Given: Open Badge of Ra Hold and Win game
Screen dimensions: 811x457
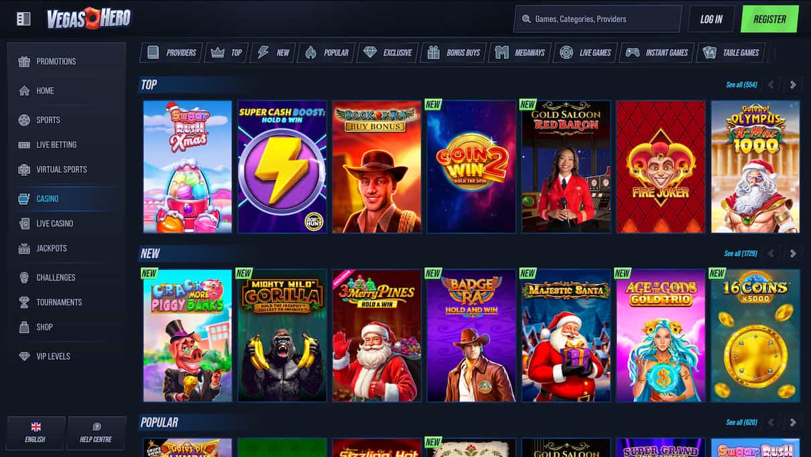Looking at the screenshot, I should click(471, 335).
